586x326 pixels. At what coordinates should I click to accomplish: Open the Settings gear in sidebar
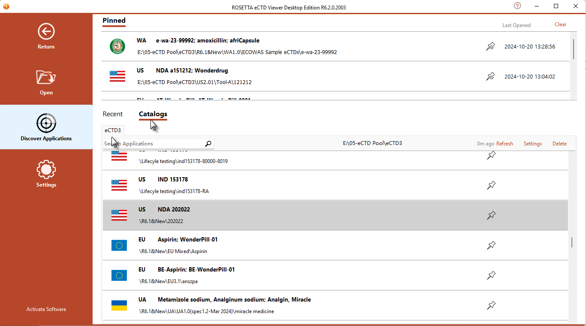(x=46, y=170)
